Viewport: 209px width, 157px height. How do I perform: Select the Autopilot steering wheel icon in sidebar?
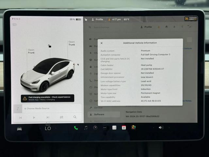pyautogui.click(x=91, y=60)
